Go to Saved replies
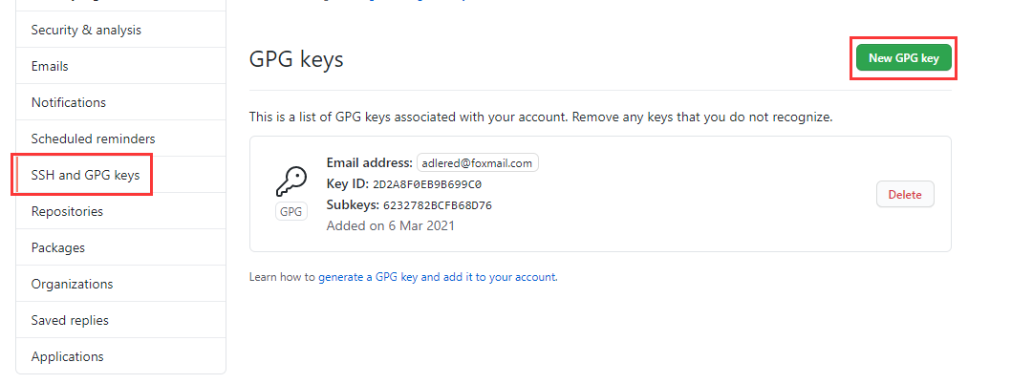The image size is (1033, 384). pos(70,320)
